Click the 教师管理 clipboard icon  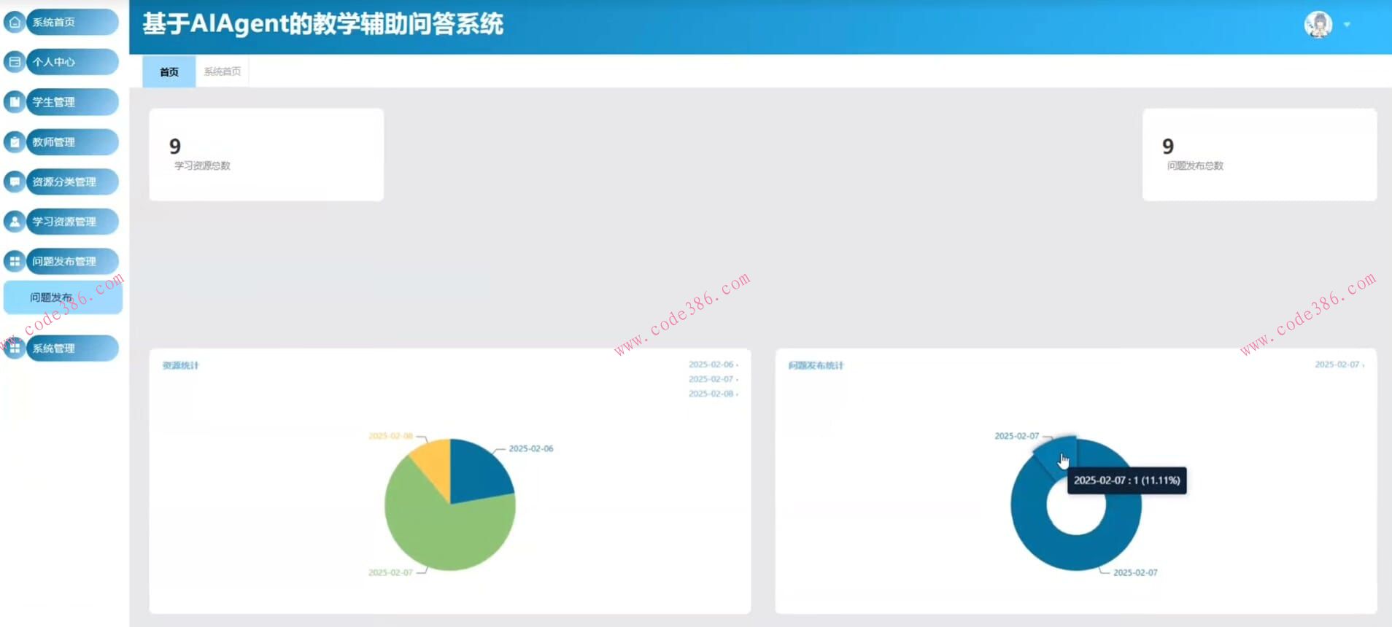click(x=15, y=142)
